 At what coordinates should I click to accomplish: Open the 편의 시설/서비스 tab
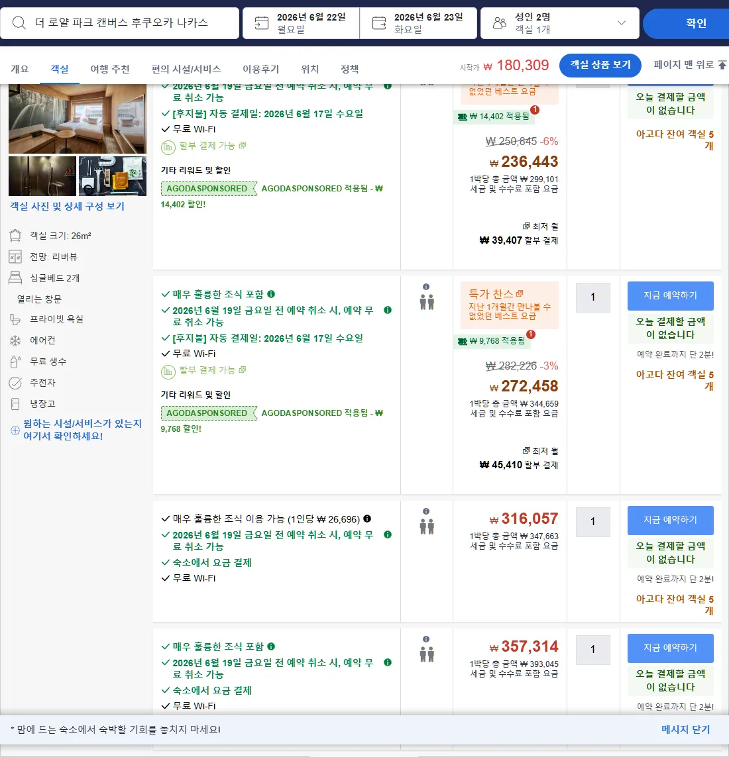pos(186,69)
